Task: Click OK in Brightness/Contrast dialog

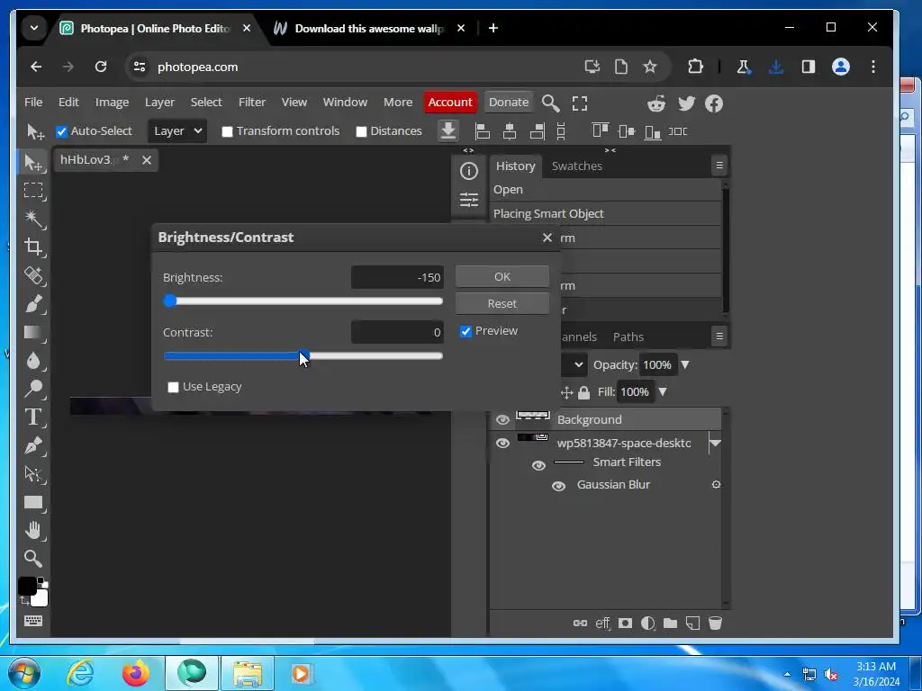Action: click(502, 277)
